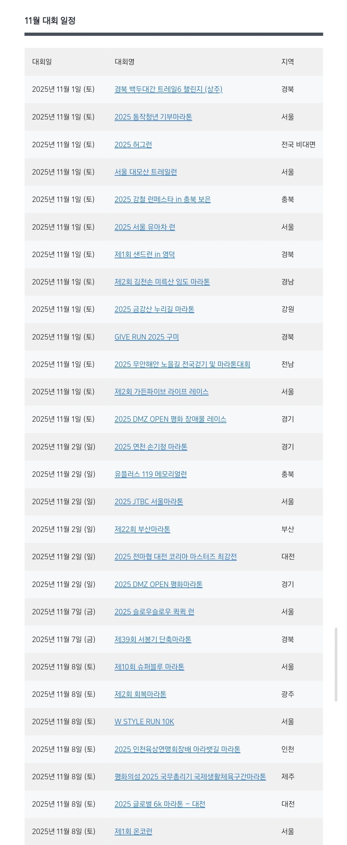Screen dimensions: 347x845
Task: Click the 2025 허그런 race link
Action: [x=133, y=144]
